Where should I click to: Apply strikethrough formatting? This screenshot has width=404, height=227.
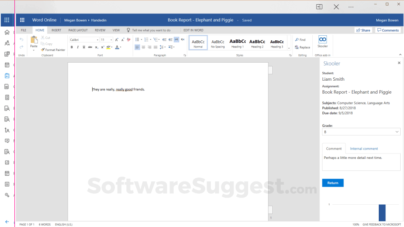[90, 47]
